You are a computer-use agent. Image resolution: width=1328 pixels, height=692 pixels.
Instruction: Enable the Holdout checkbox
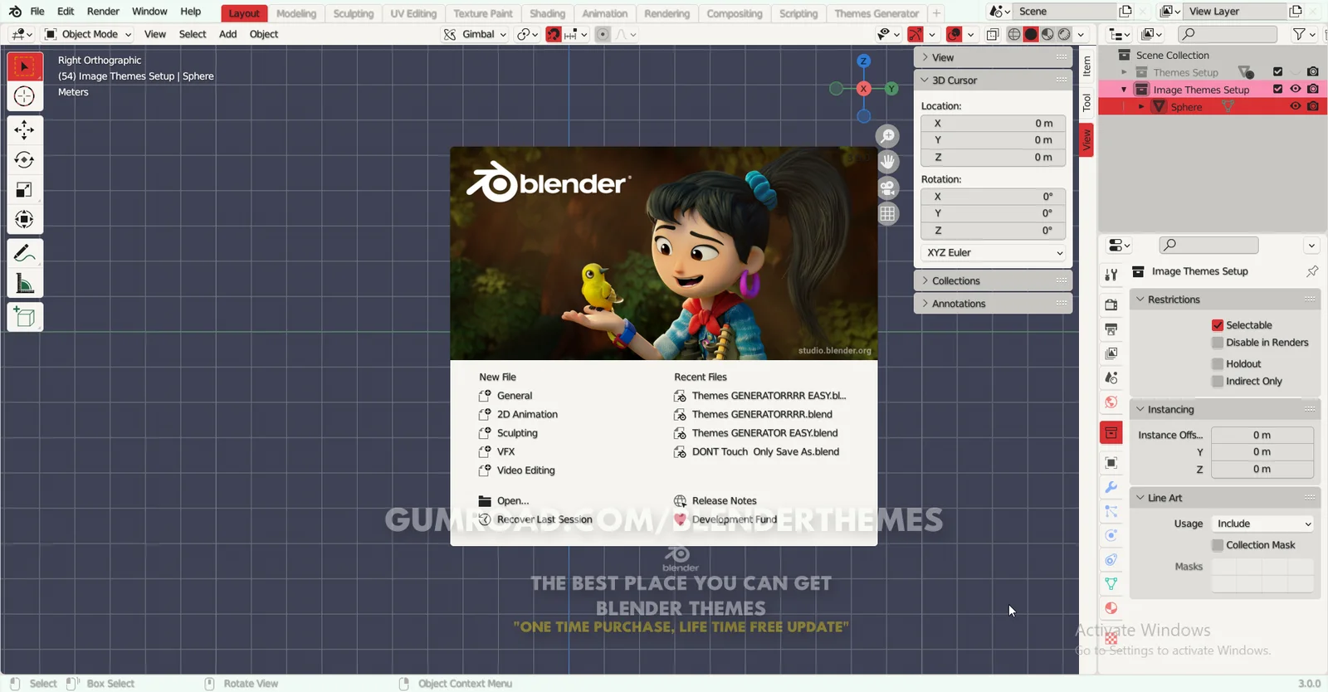[1218, 363]
